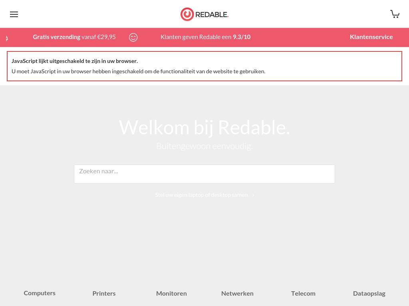Click the 'Welkom bij Redable.' heading

(204, 127)
